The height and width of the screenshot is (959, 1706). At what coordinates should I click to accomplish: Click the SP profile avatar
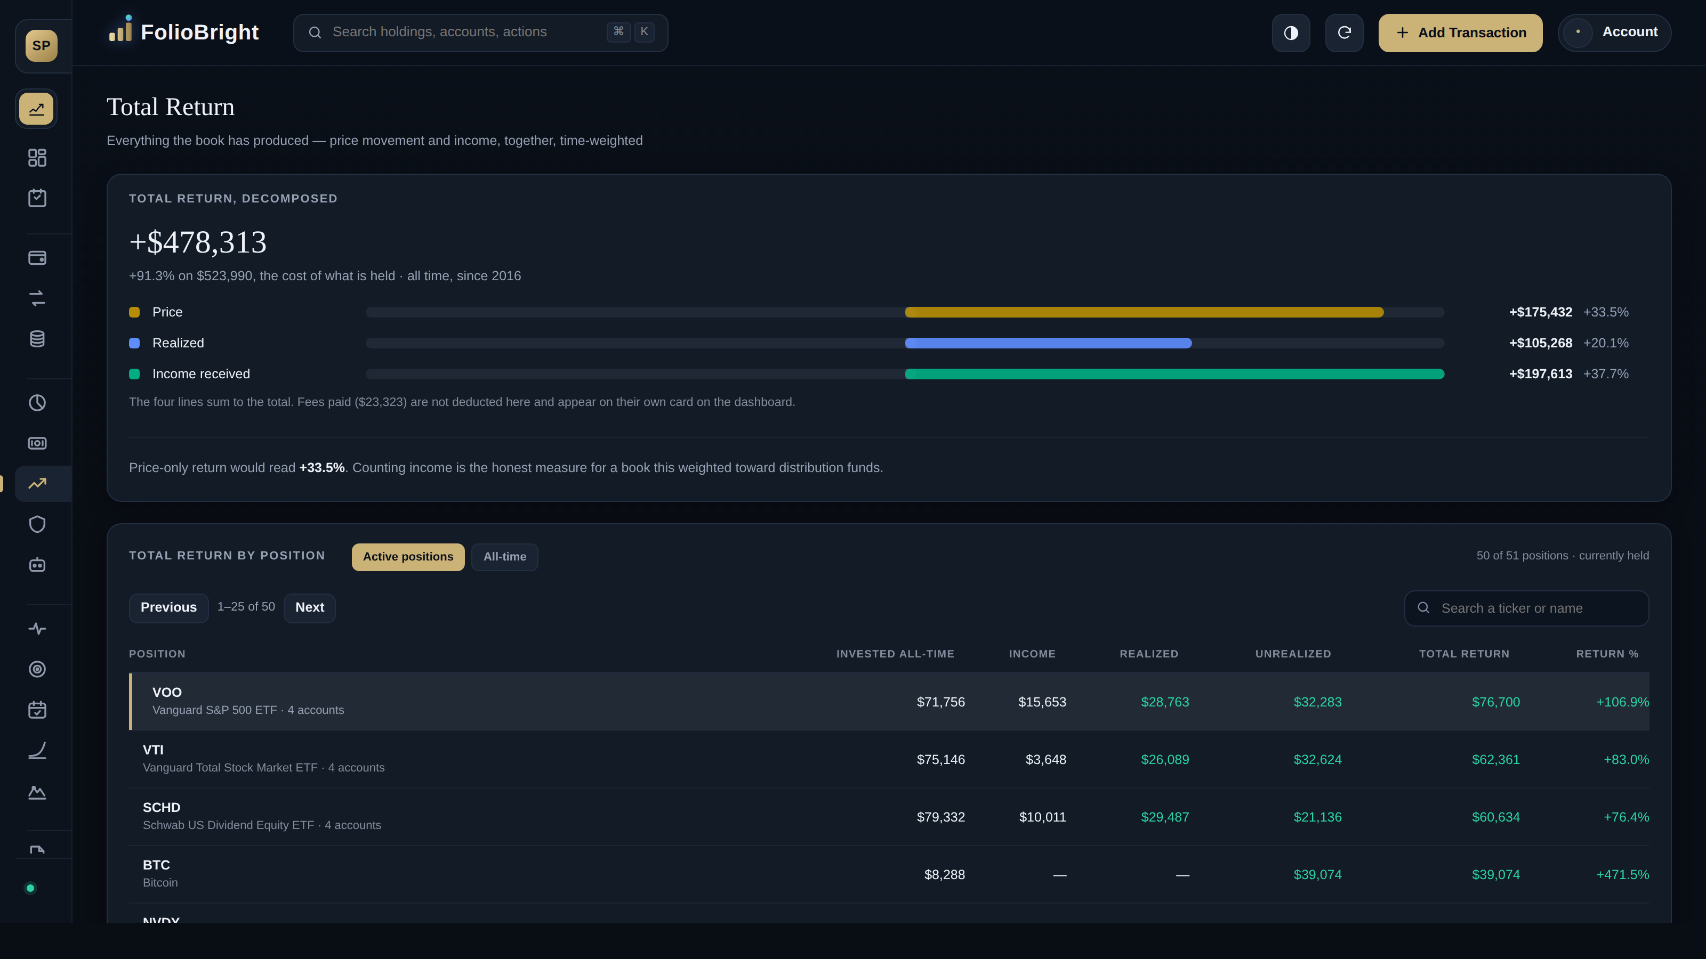41,46
